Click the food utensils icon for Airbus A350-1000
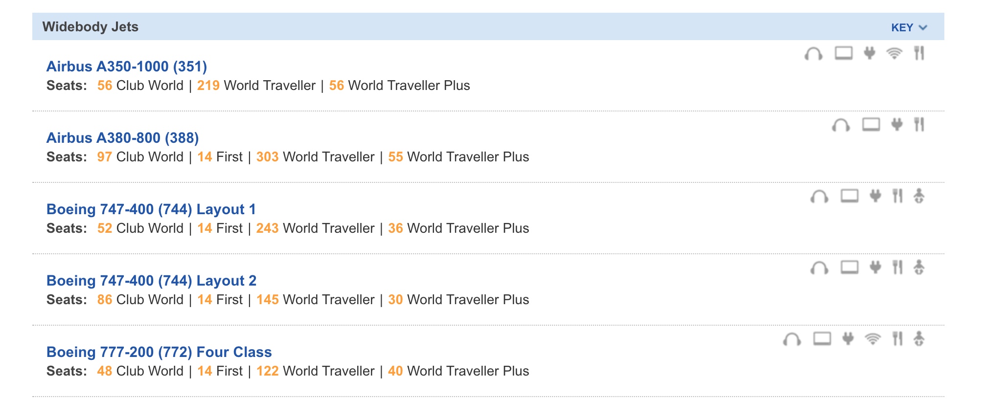 919,53
